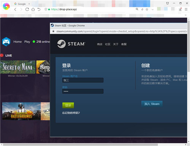Click the blue gamepad site logo

[6, 42]
